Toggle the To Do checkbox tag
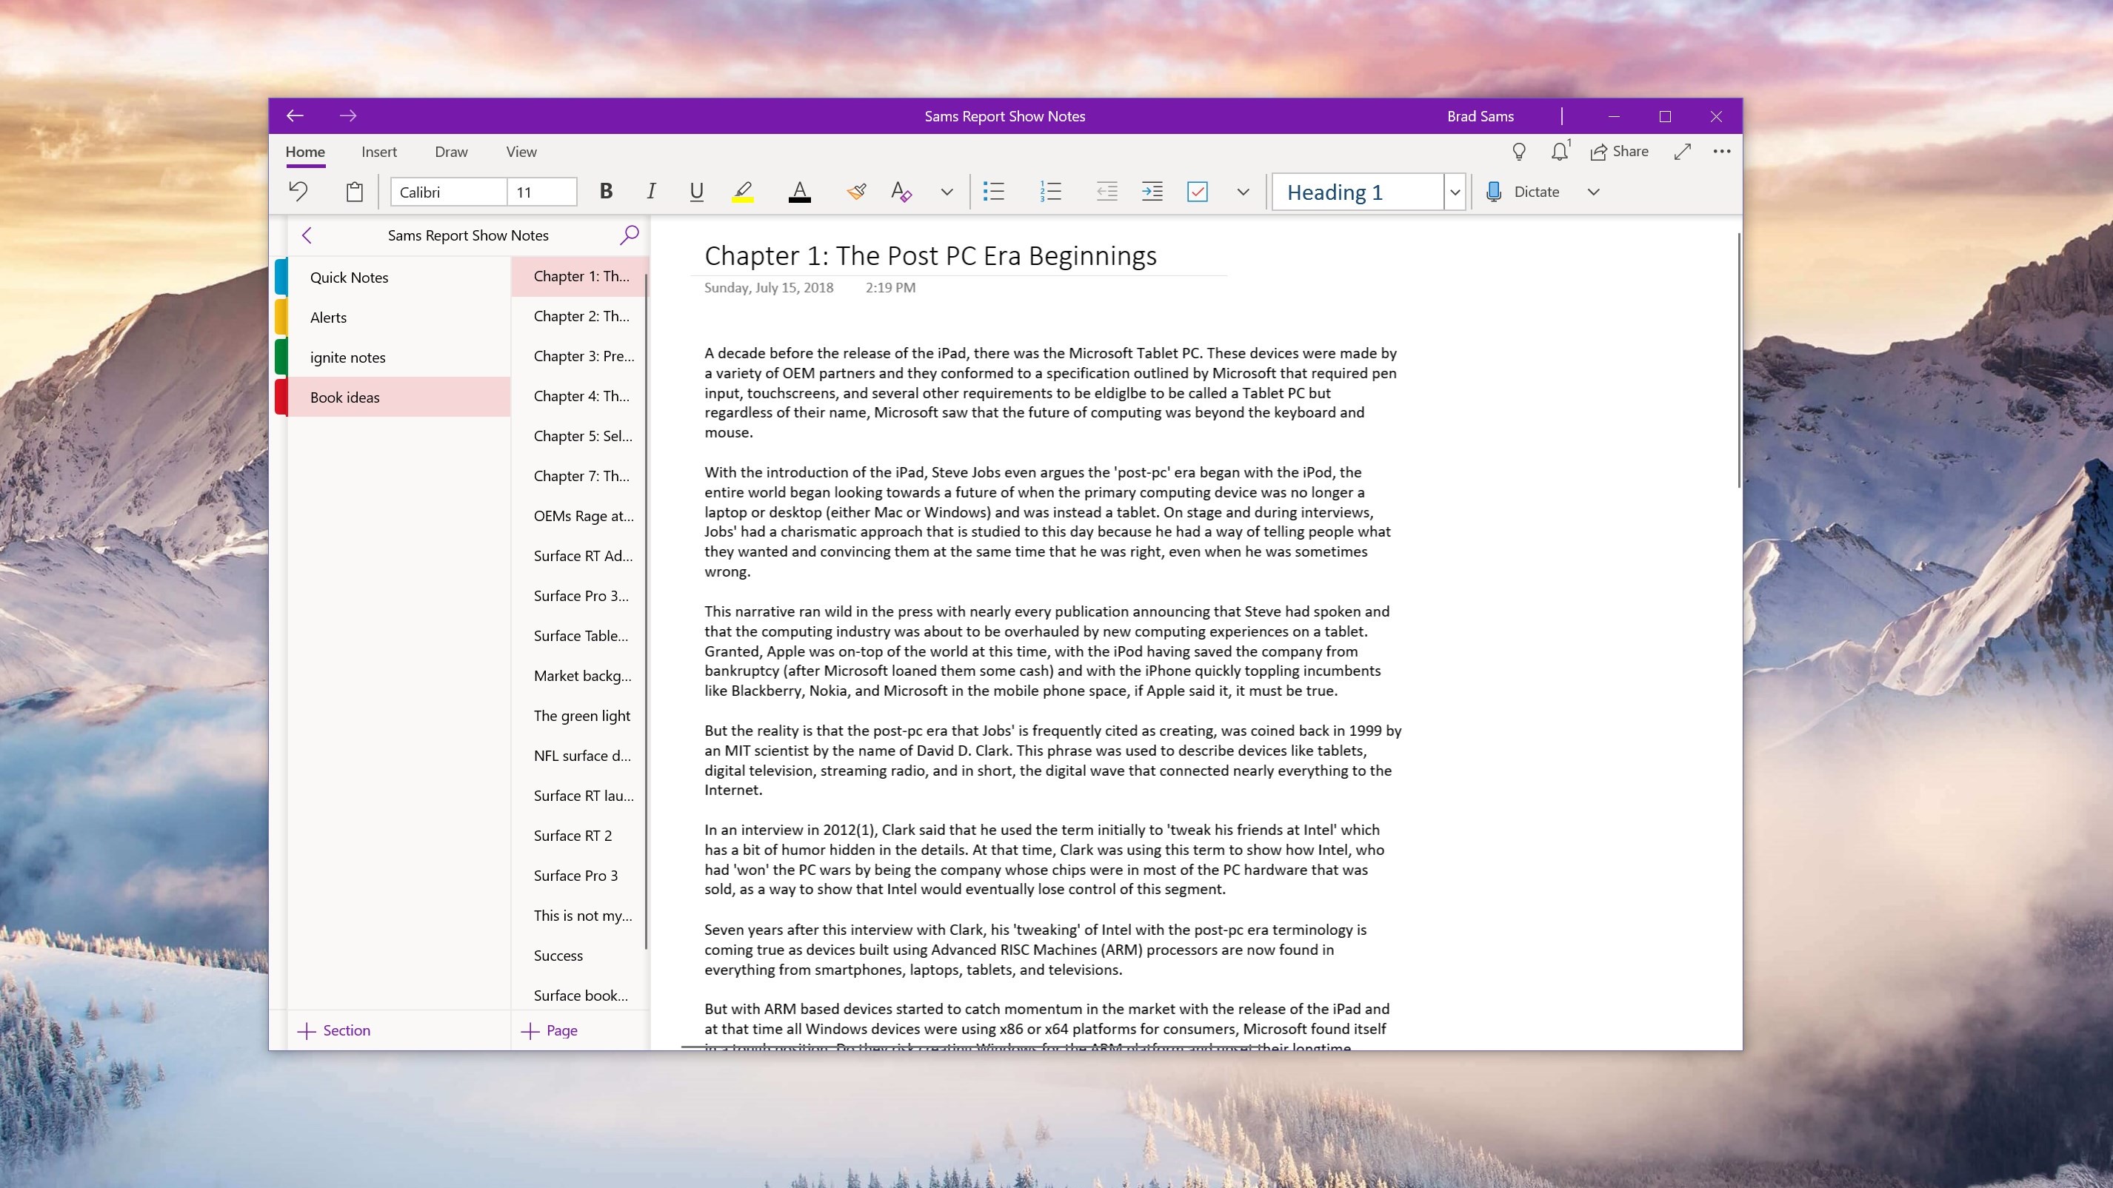The image size is (2113, 1188). click(x=1197, y=192)
